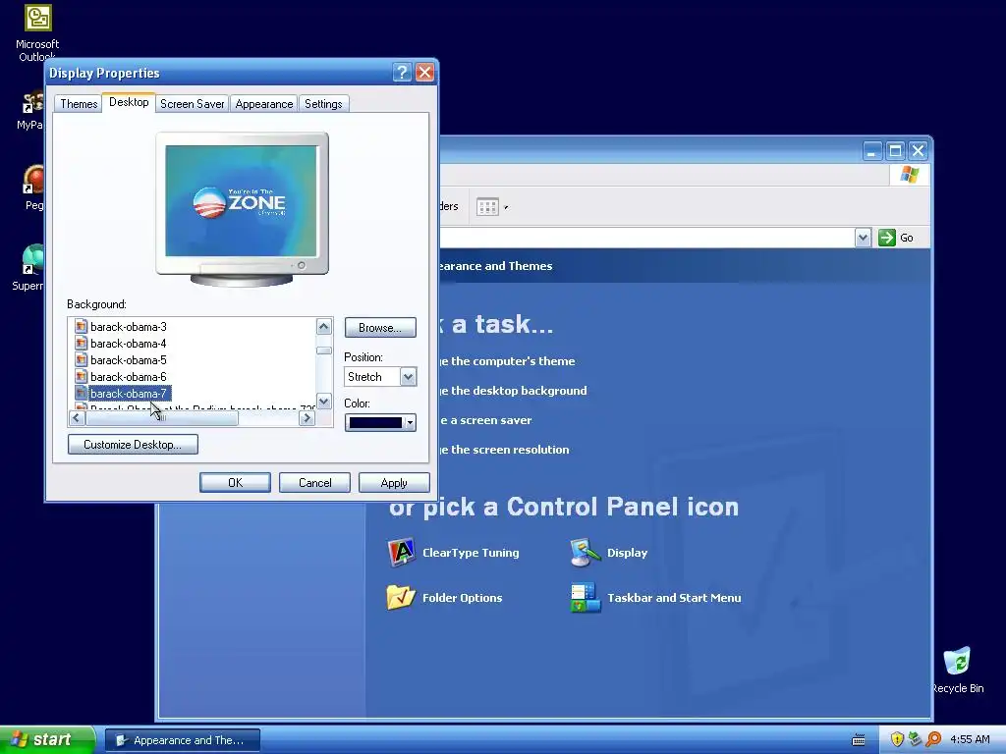The width and height of the screenshot is (1006, 754).
Task: Click the Start button
Action: click(47, 739)
